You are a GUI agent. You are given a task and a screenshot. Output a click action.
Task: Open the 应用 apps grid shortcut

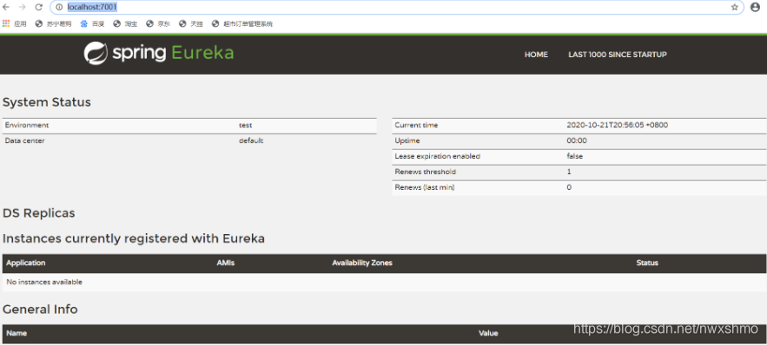[15, 23]
